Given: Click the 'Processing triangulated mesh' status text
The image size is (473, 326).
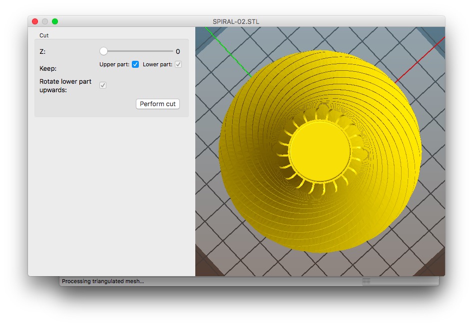Looking at the screenshot, I should tap(103, 281).
